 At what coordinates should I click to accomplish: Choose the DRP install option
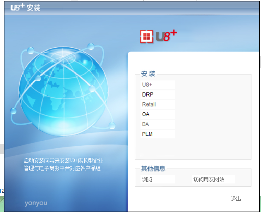[157, 94]
